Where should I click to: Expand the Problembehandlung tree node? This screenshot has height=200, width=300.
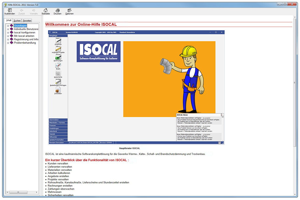pyautogui.click(x=8, y=43)
